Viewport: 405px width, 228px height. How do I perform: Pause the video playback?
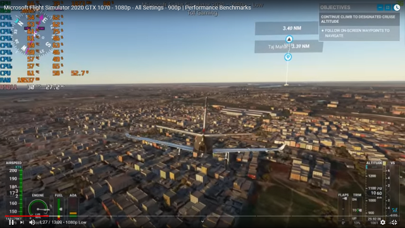coord(11,222)
